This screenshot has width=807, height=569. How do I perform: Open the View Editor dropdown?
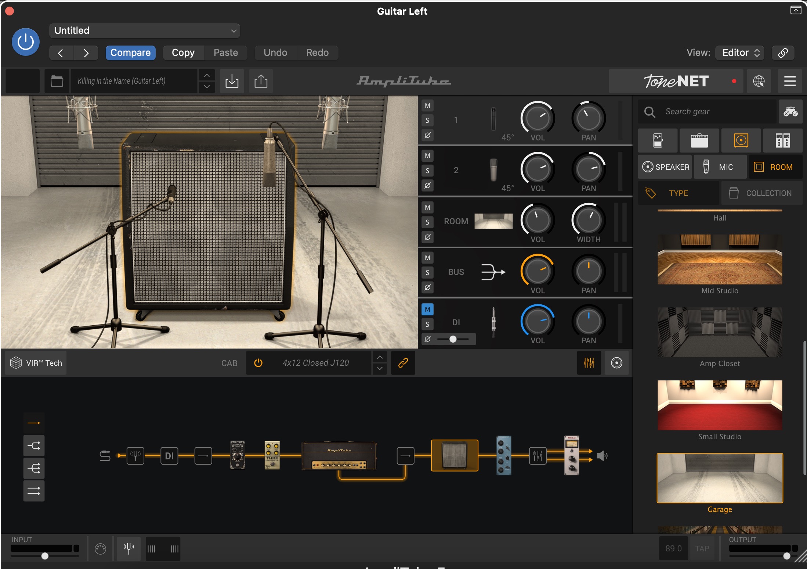740,53
